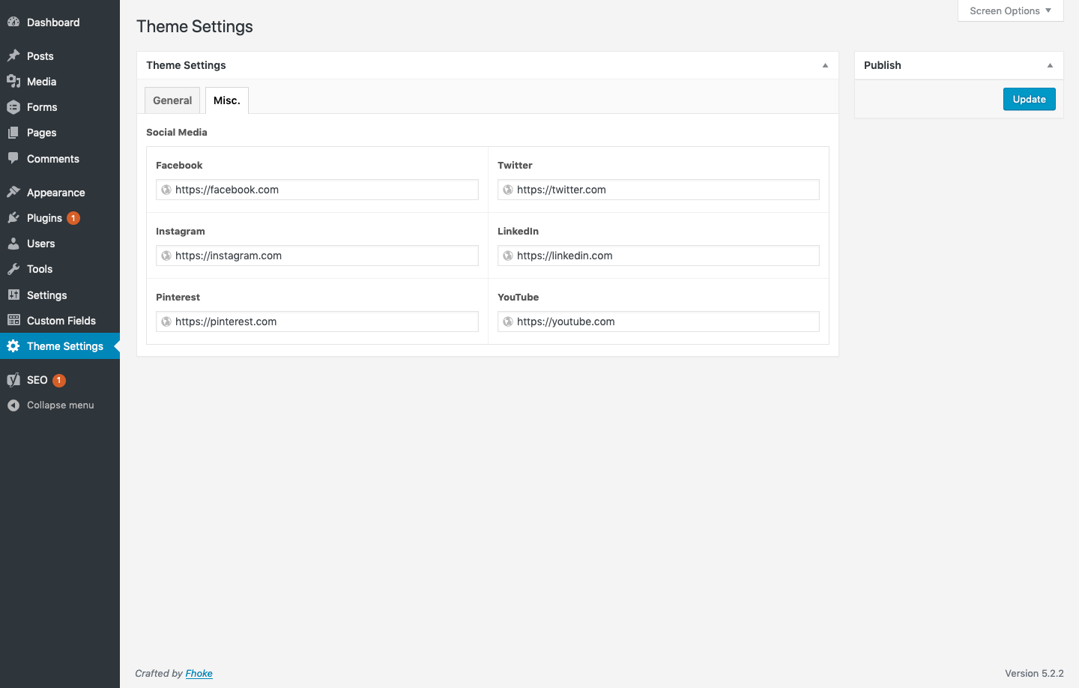The image size is (1079, 688).
Task: Click the Comments bubble icon
Action: click(13, 158)
